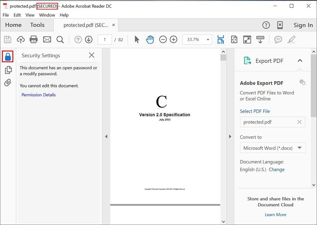Open the Convert to Microsoft Word dropdown
The width and height of the screenshot is (317, 225).
click(272, 148)
